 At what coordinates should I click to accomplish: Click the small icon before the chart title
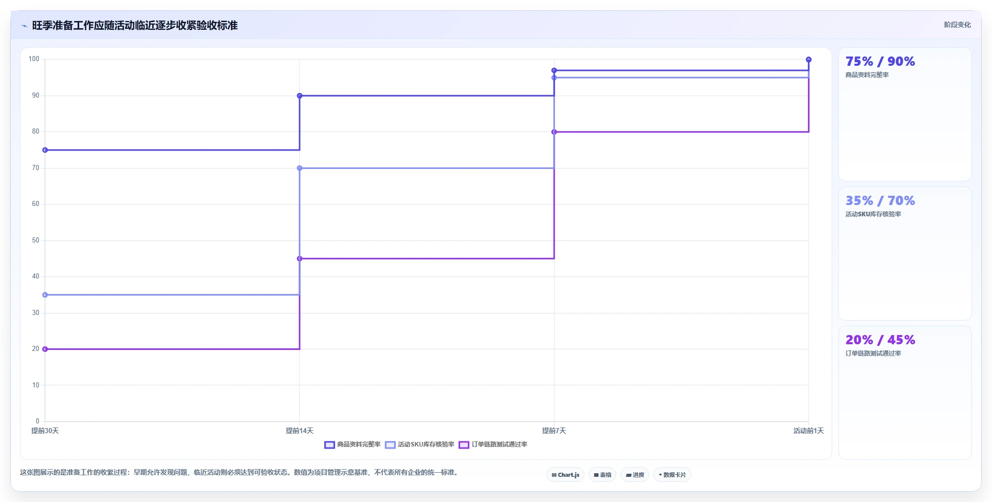pyautogui.click(x=24, y=26)
